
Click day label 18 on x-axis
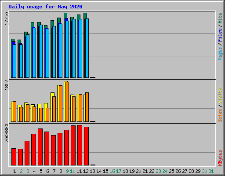coord(125,171)
